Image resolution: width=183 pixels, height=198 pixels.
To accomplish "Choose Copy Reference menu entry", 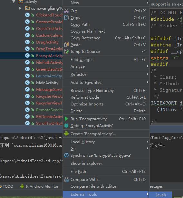I will 106,38.
